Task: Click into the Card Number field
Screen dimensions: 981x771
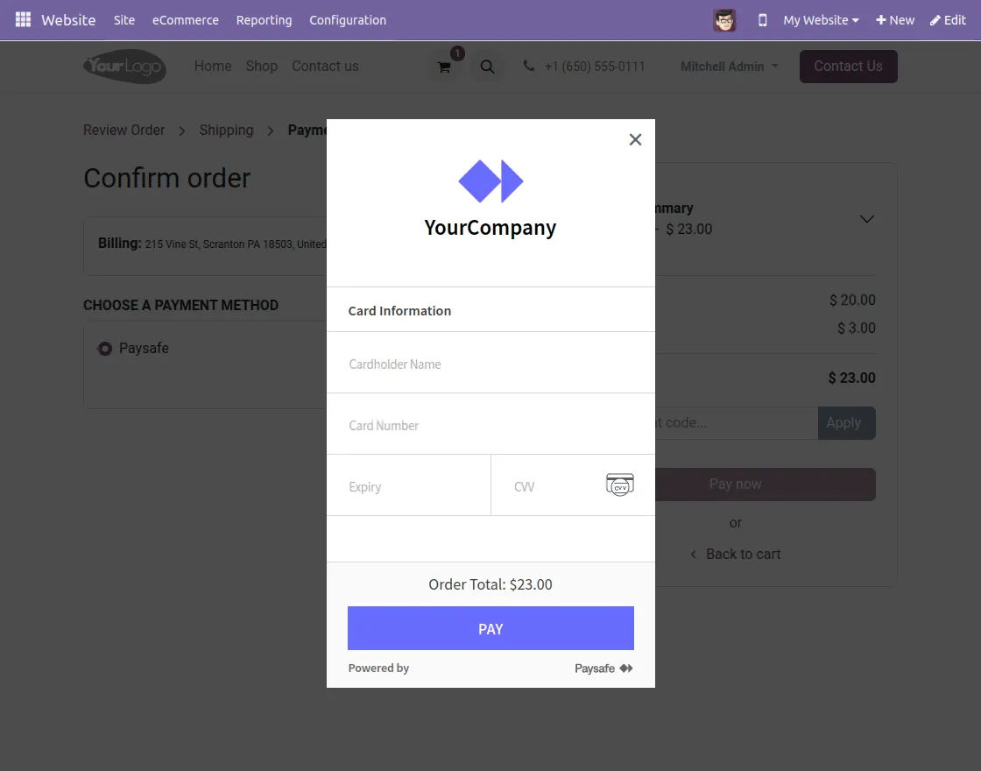Action: coord(490,425)
